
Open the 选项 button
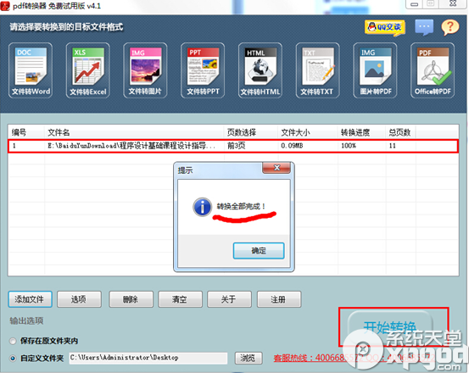pos(79,299)
